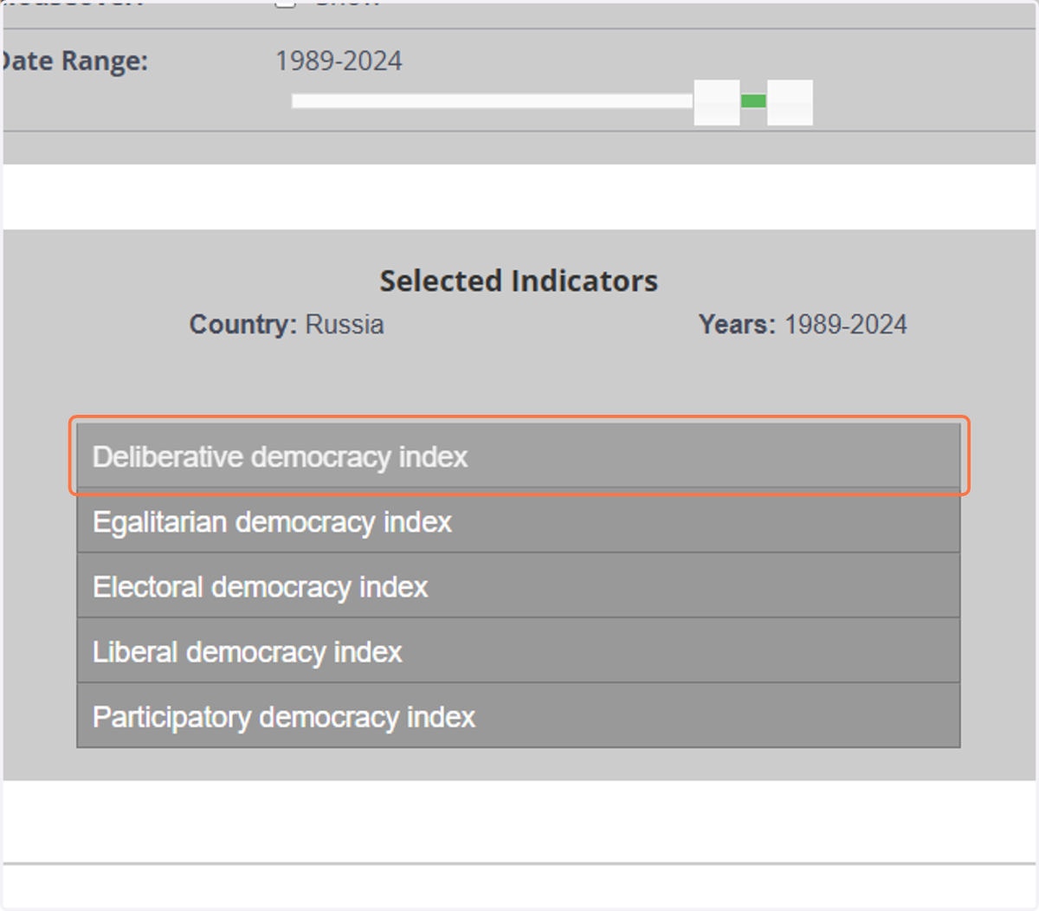Click the right date range slider handle
The height and width of the screenshot is (911, 1039).
click(x=790, y=102)
